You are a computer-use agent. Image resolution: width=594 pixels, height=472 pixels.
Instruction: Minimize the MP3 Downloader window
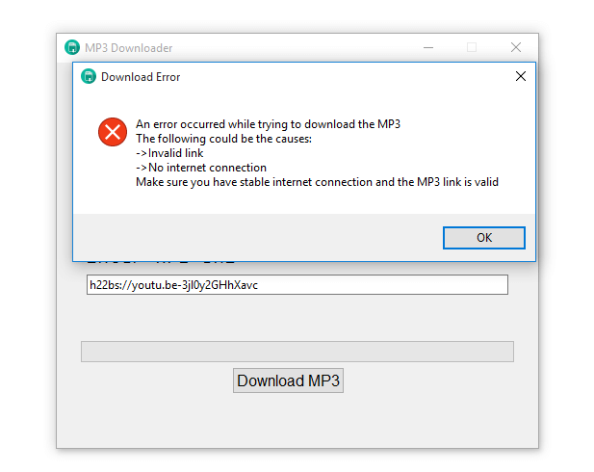pos(427,47)
